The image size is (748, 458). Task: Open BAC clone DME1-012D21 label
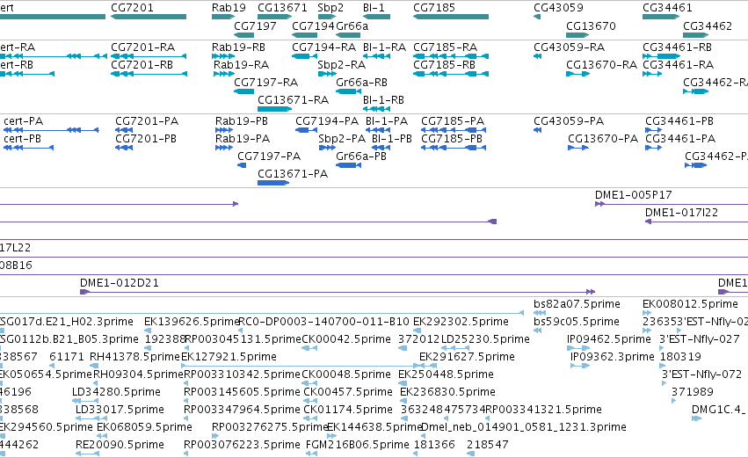click(120, 282)
